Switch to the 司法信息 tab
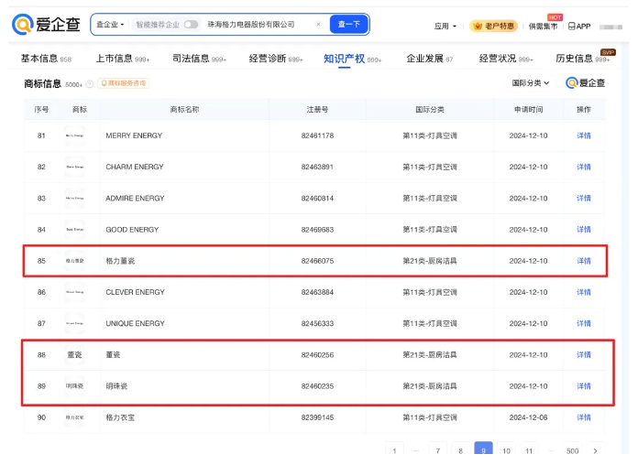Screen dimensions: 638x465 click(x=199, y=59)
